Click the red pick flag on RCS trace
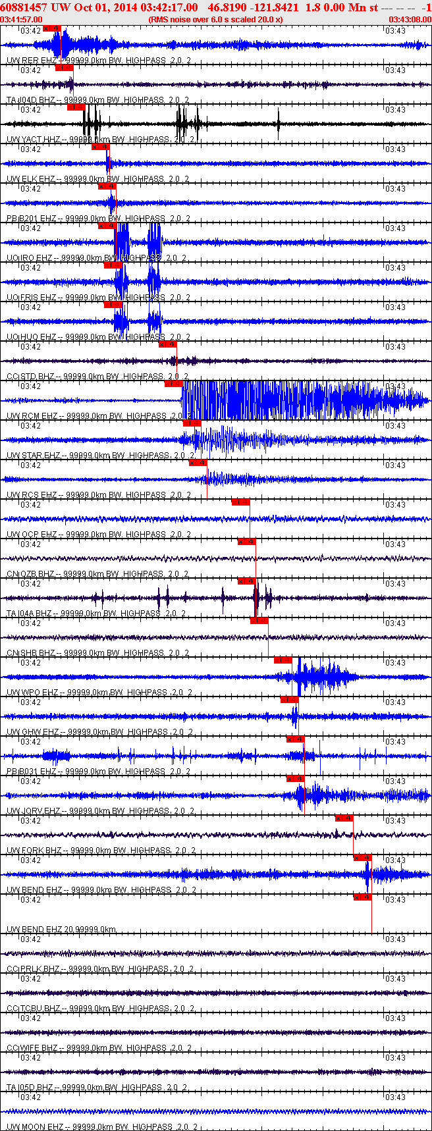432x1131 pixels. (x=198, y=463)
